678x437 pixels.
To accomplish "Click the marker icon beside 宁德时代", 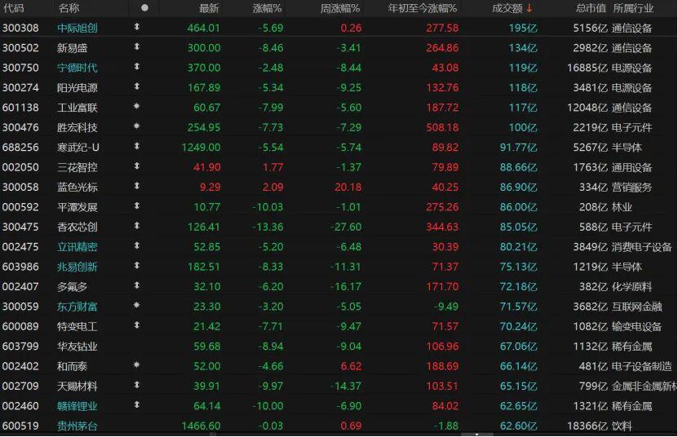I will coord(136,68).
